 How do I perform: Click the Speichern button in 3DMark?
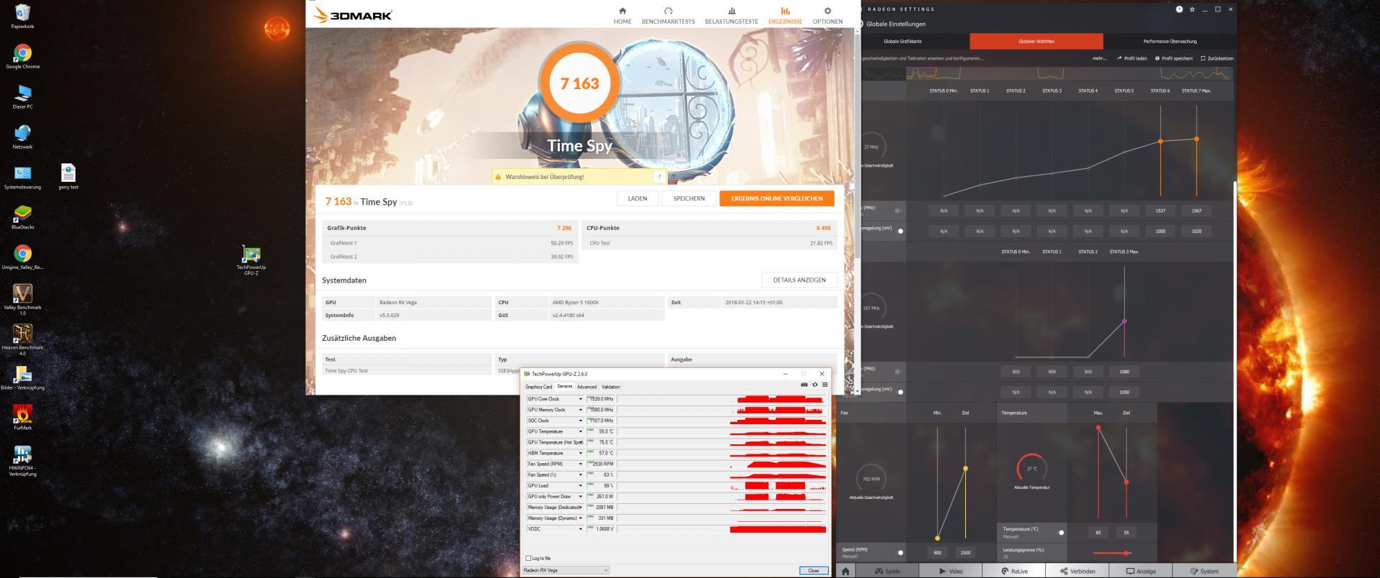click(689, 198)
